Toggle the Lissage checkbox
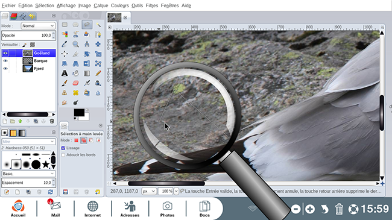 (x=63, y=148)
